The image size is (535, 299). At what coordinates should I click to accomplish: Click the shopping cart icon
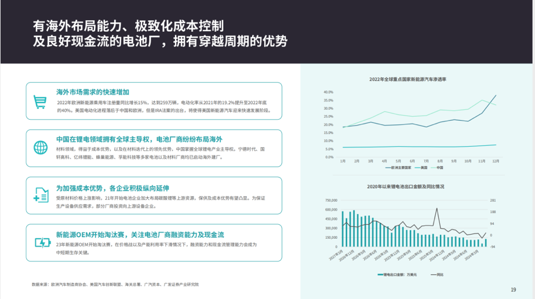pyautogui.click(x=40, y=102)
